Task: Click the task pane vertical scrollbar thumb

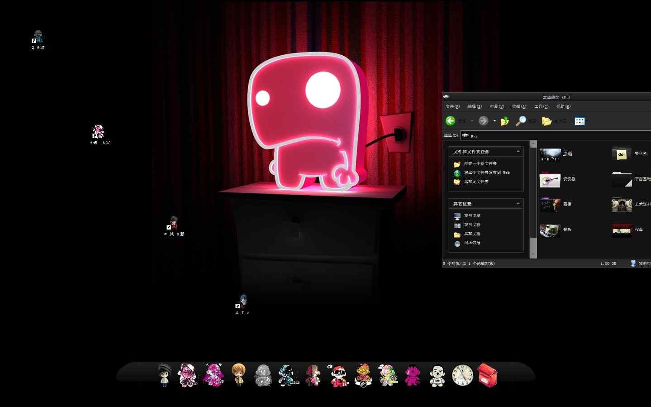Action: [x=533, y=192]
